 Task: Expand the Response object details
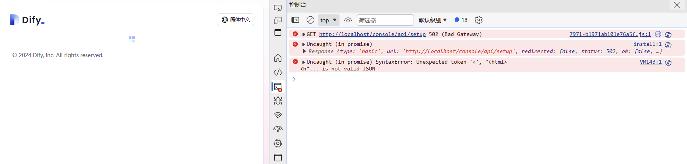pyautogui.click(x=304, y=51)
